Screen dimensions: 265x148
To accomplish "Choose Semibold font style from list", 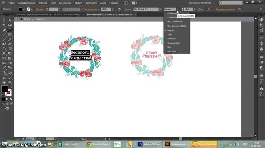I will (x=171, y=39).
